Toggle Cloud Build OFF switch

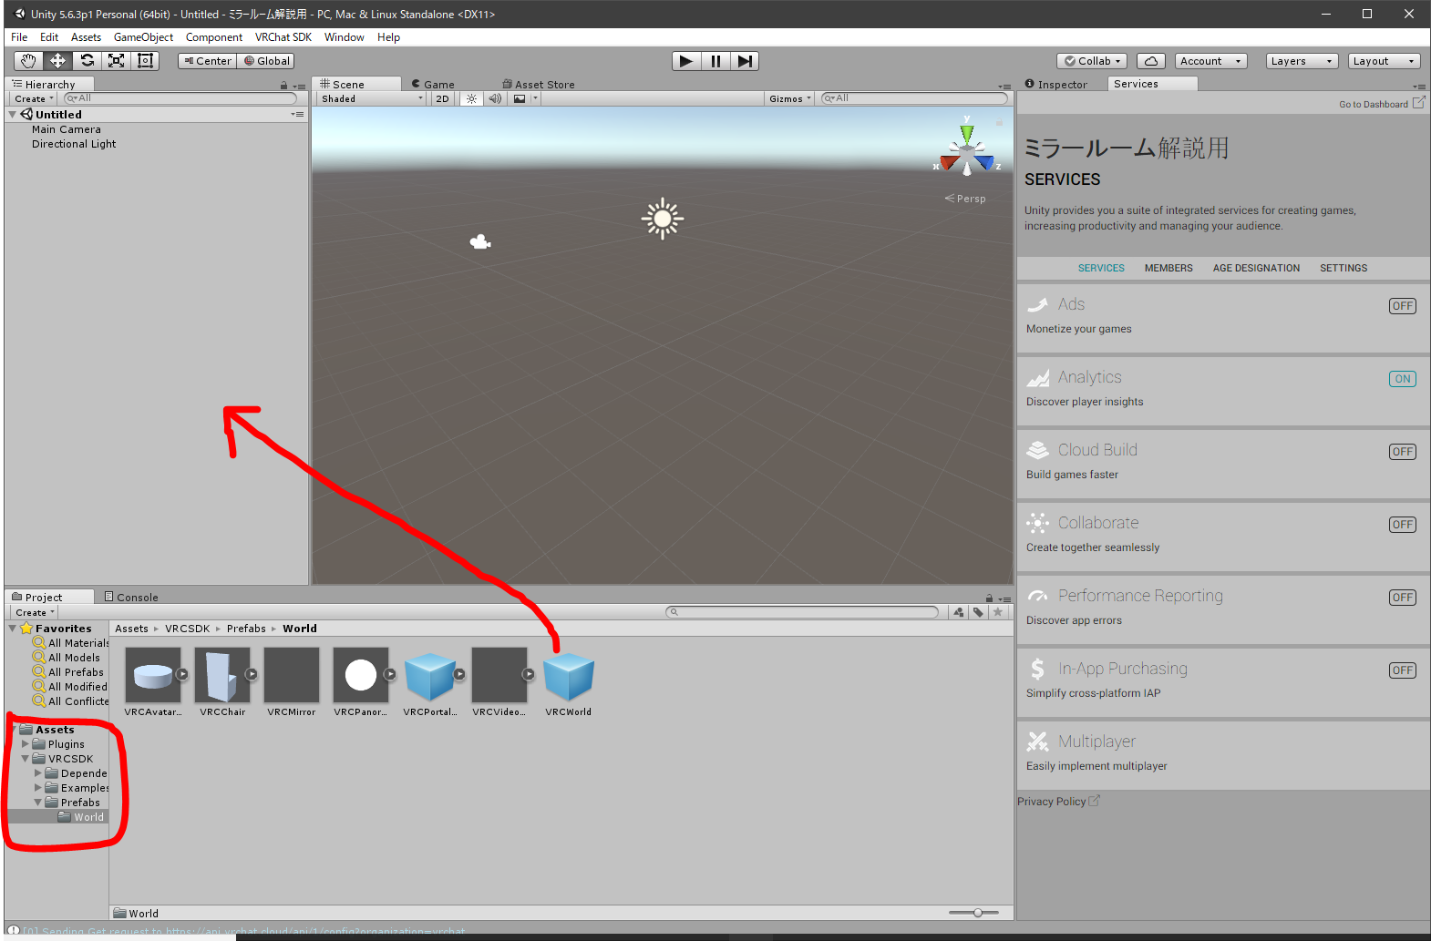pyautogui.click(x=1402, y=452)
